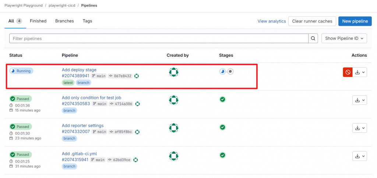Switch to the Branches tab
The width and height of the screenshot is (377, 178).
tap(64, 21)
